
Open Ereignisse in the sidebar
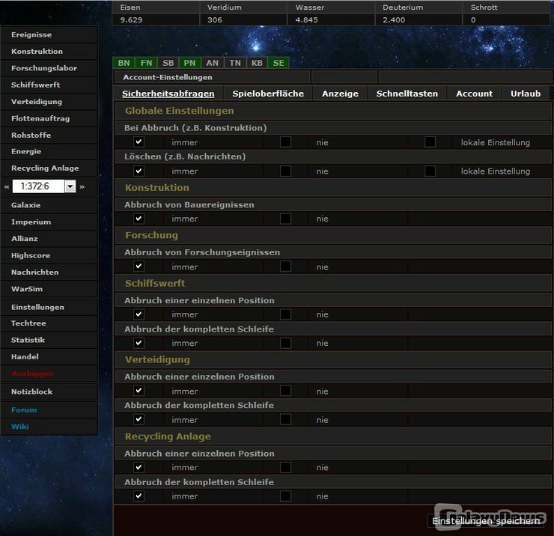point(49,34)
